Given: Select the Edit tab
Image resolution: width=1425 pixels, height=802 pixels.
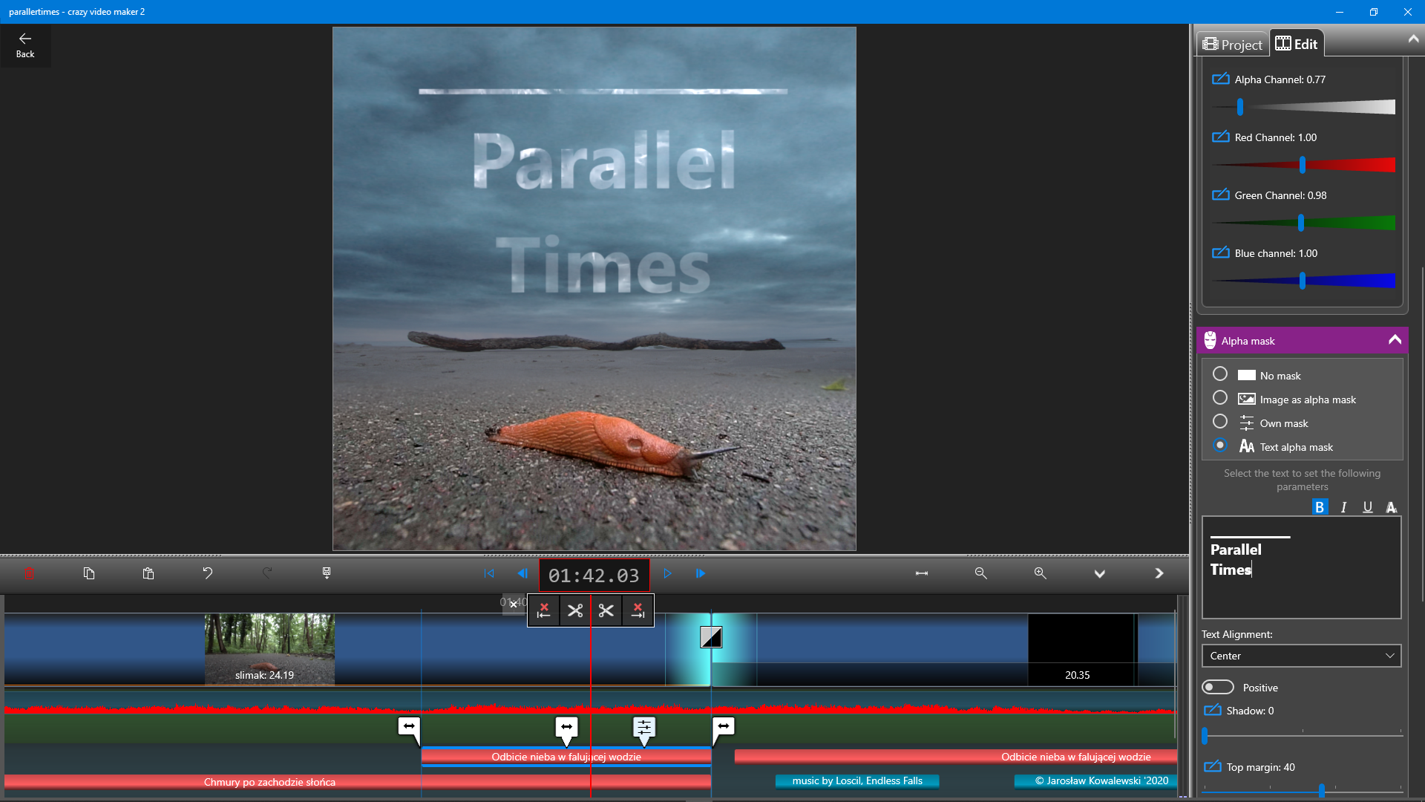Looking at the screenshot, I should [1297, 43].
